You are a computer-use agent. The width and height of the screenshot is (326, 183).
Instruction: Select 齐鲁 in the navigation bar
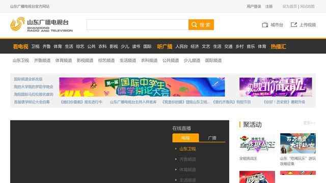46,46
